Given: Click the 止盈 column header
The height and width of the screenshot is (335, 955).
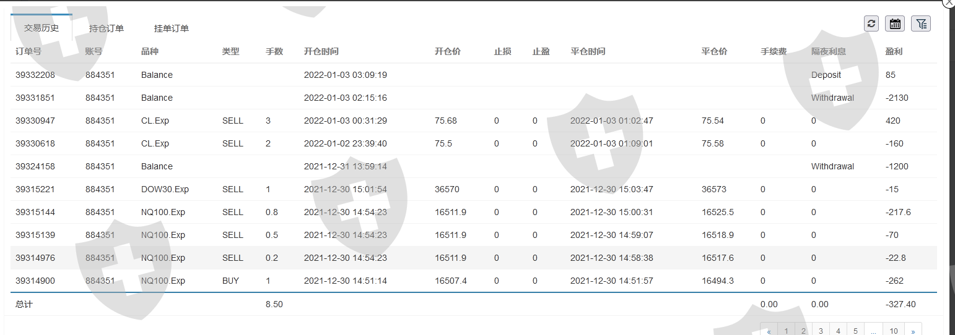Looking at the screenshot, I should [x=541, y=51].
